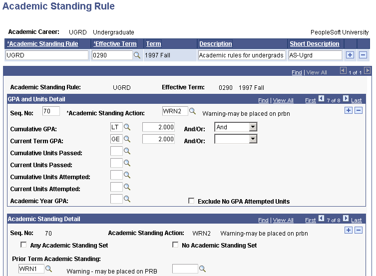Edit the Academic Standing Rule field UGRD
Screen dimensions: 376x276
[47, 55]
